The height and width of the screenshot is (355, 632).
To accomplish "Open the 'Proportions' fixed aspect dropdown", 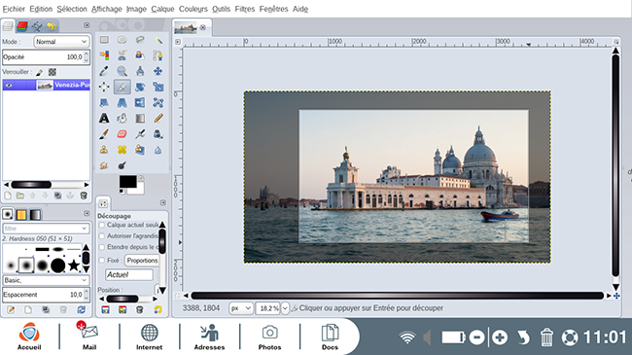I will pyautogui.click(x=142, y=261).
